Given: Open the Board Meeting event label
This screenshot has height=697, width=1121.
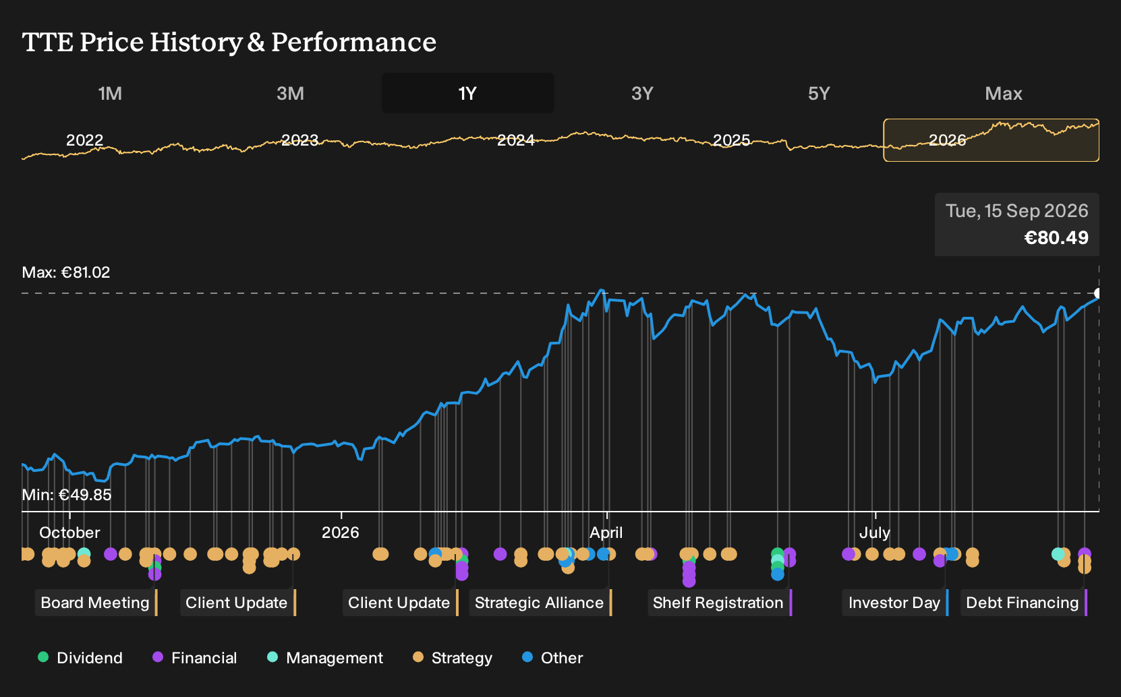Looking at the screenshot, I should click(95, 603).
